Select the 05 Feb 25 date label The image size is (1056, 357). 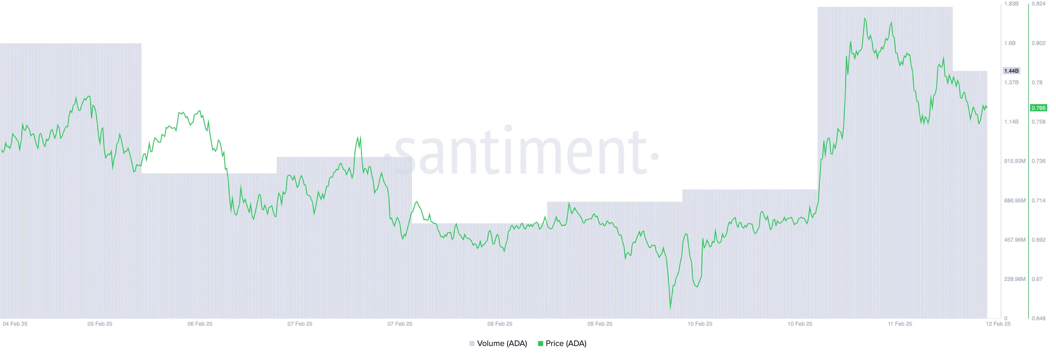(x=100, y=324)
